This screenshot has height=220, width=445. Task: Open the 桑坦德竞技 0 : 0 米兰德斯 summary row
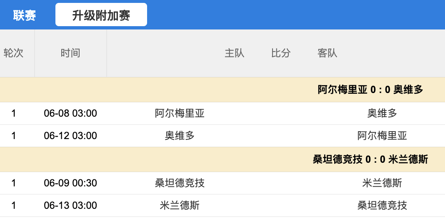[370, 159]
